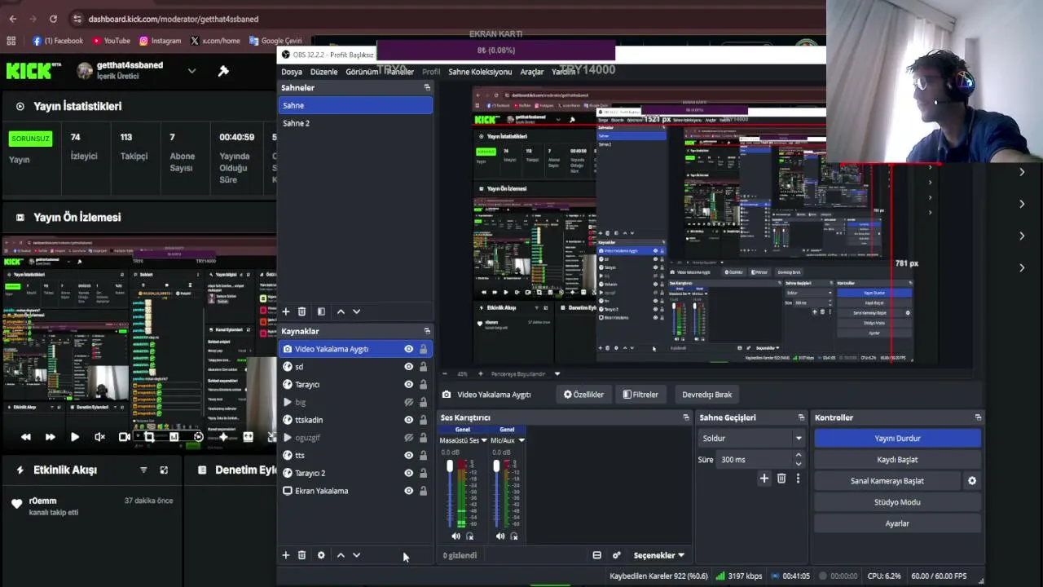Adjust the Masaüstü Ses volume fader
This screenshot has height=587, width=1043.
point(450,466)
